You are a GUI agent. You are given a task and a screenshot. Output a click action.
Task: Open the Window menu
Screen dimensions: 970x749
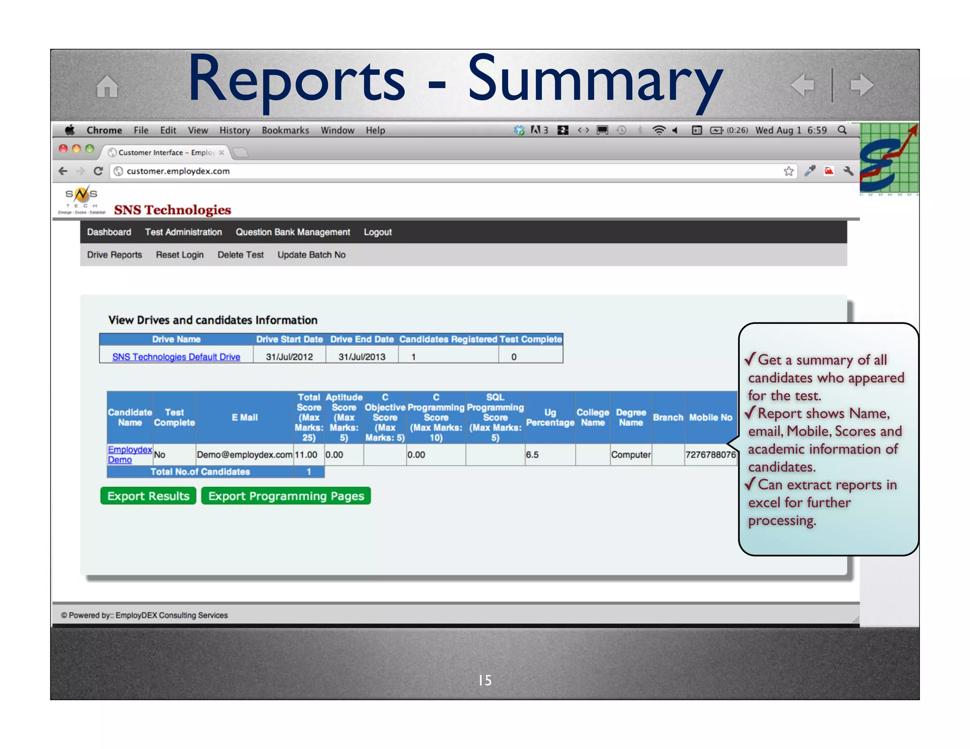(337, 130)
